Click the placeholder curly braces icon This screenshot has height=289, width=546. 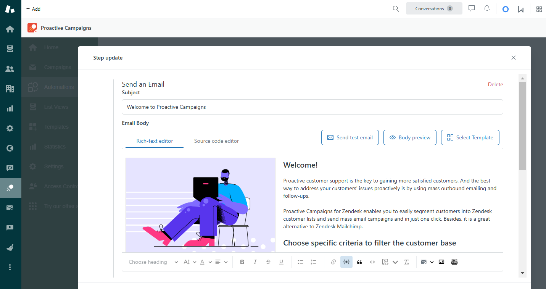[346, 262]
